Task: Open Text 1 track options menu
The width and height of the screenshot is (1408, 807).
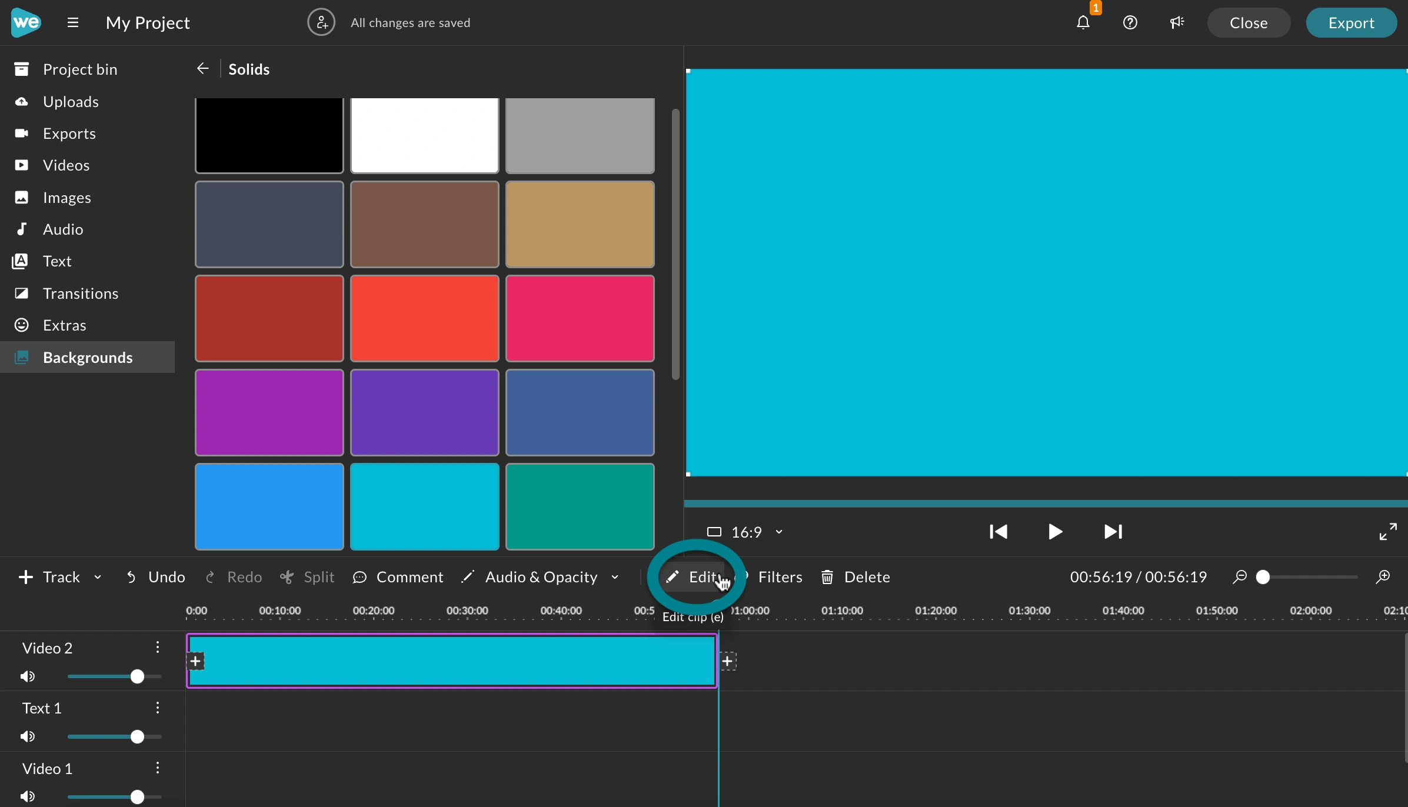Action: point(158,708)
